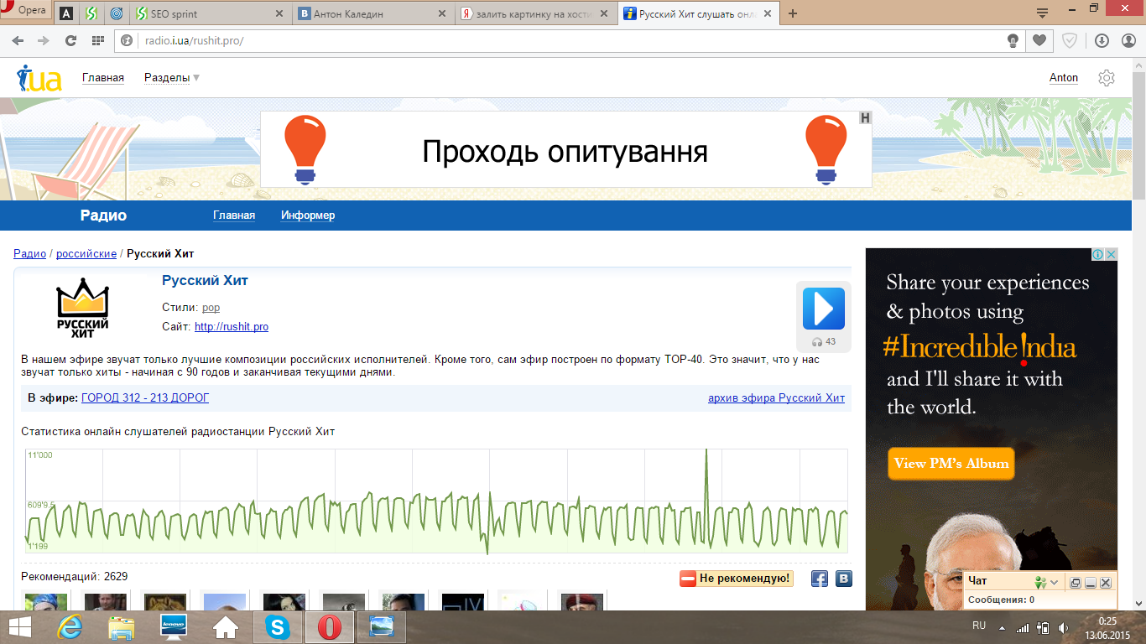The image size is (1146, 644).
Task: Pop out the Чат window
Action: click(x=1076, y=583)
